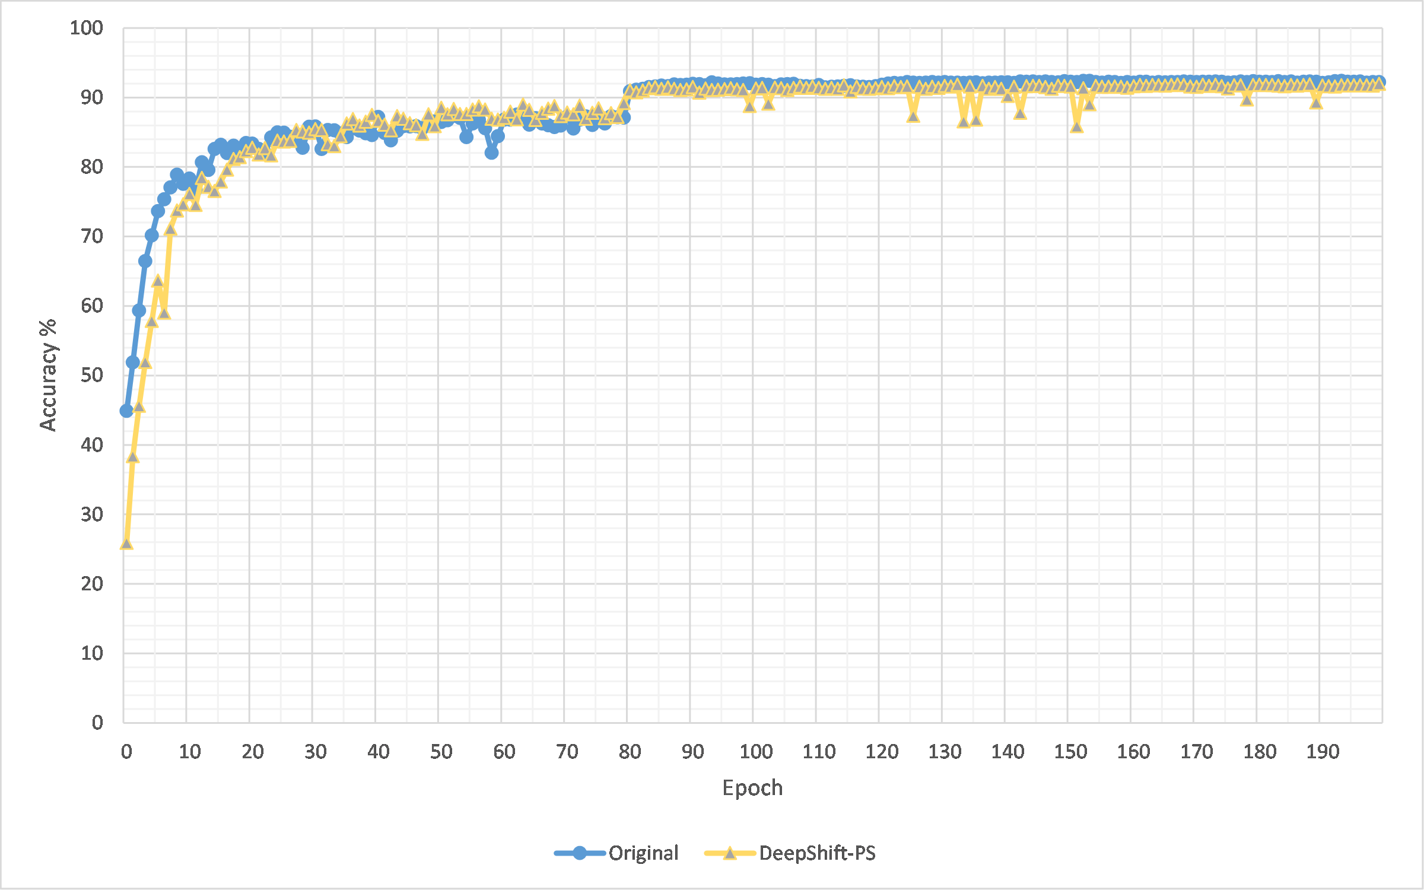The width and height of the screenshot is (1424, 890).
Task: Click the x-axis label 190
Action: (x=1323, y=752)
